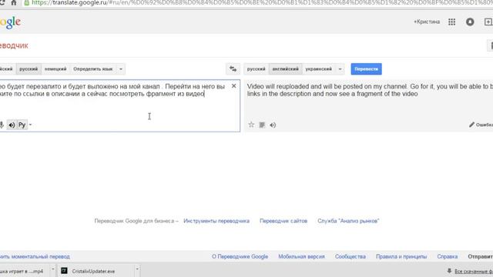
Task: Click the suggest-an-edit pencil icon
Action: pyautogui.click(x=471, y=125)
